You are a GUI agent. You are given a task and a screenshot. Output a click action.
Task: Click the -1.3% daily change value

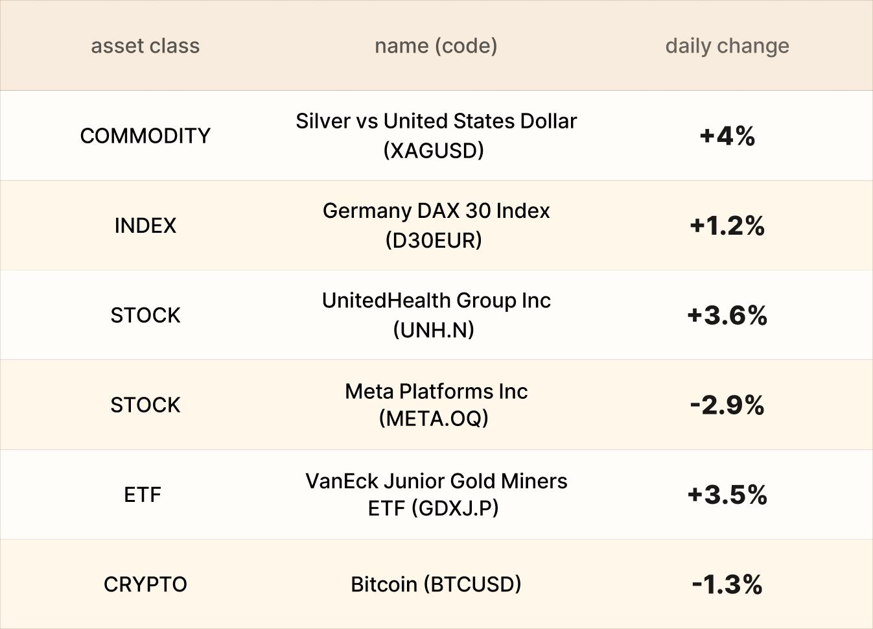[727, 584]
